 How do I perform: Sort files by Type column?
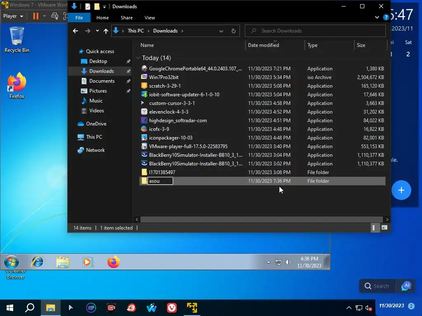pos(312,45)
